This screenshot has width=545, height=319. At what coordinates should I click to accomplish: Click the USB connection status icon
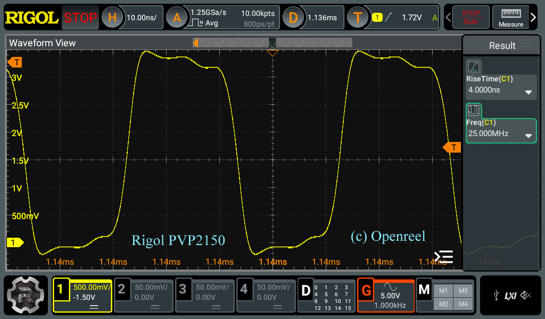497,296
